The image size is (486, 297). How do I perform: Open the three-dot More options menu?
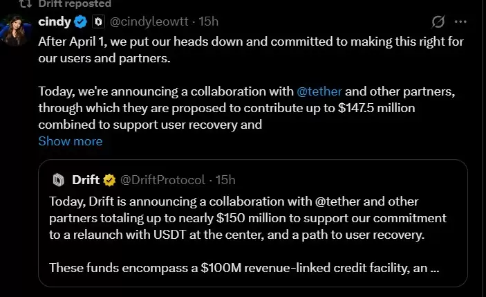click(x=460, y=22)
